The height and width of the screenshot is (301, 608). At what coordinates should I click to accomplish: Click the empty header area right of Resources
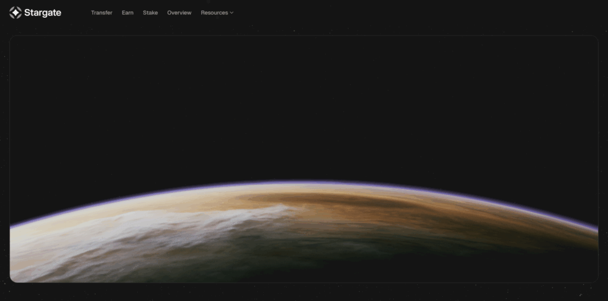tap(416, 12)
